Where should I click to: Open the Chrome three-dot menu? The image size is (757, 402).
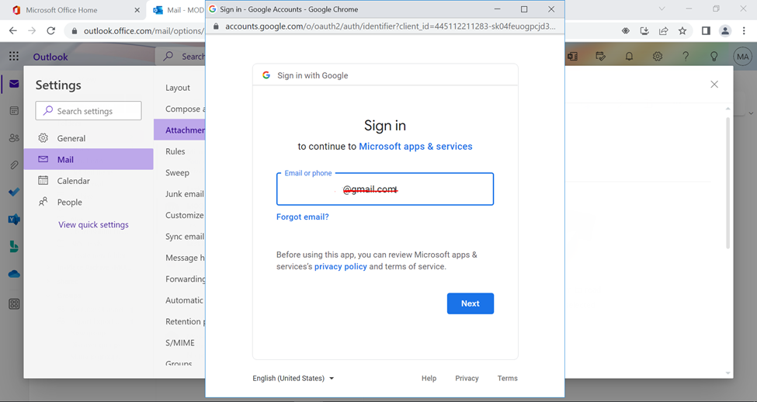coord(744,31)
